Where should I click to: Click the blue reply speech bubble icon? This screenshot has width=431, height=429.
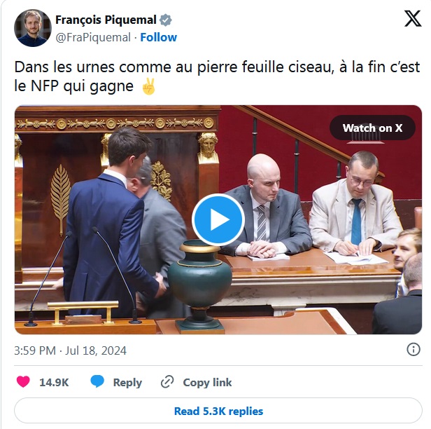97,381
